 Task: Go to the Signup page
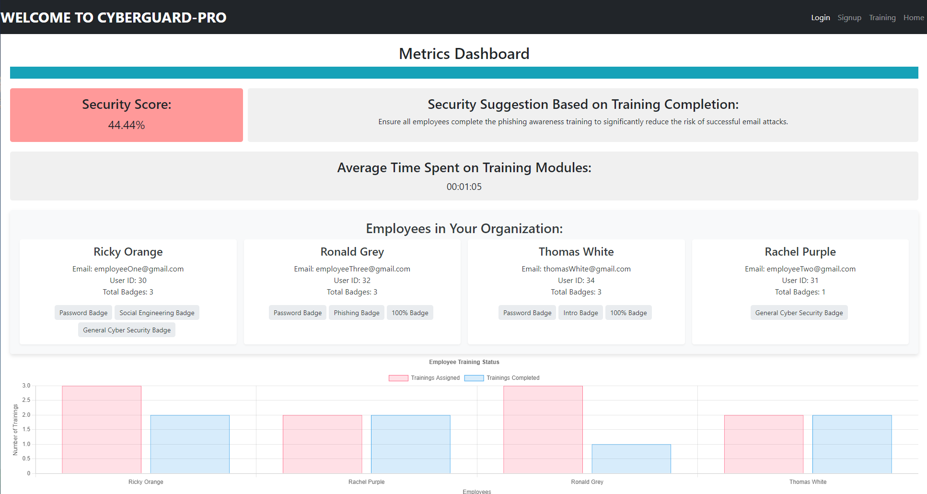click(849, 18)
